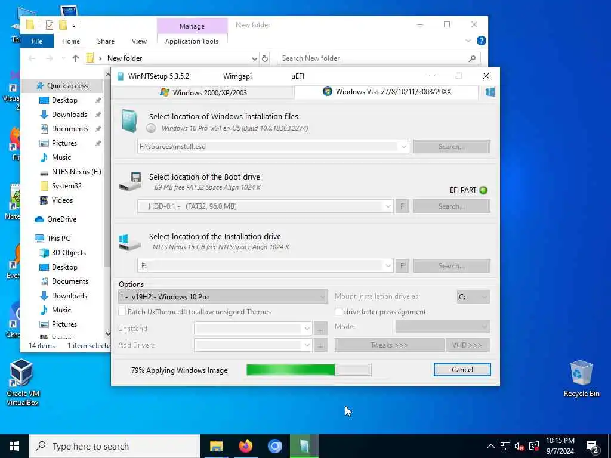The image size is (611, 458).
Task: Click the Add Drivers browse ... button
Action: [x=320, y=345]
